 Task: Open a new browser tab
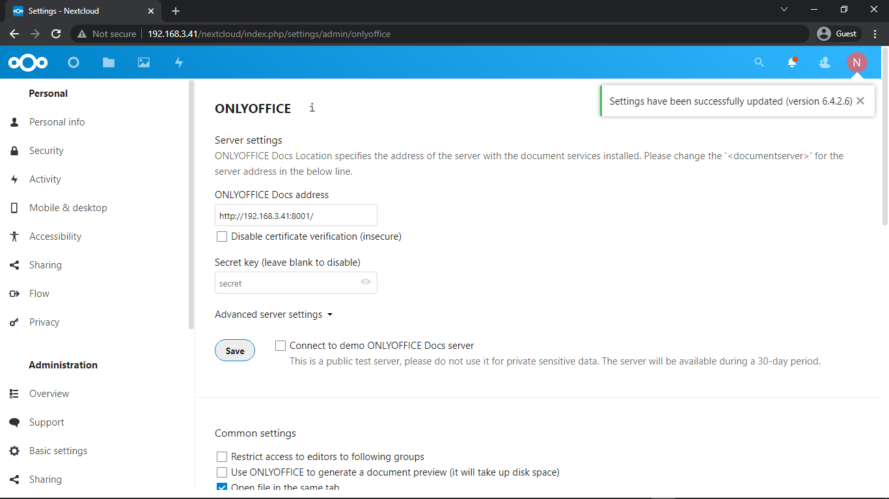click(176, 11)
